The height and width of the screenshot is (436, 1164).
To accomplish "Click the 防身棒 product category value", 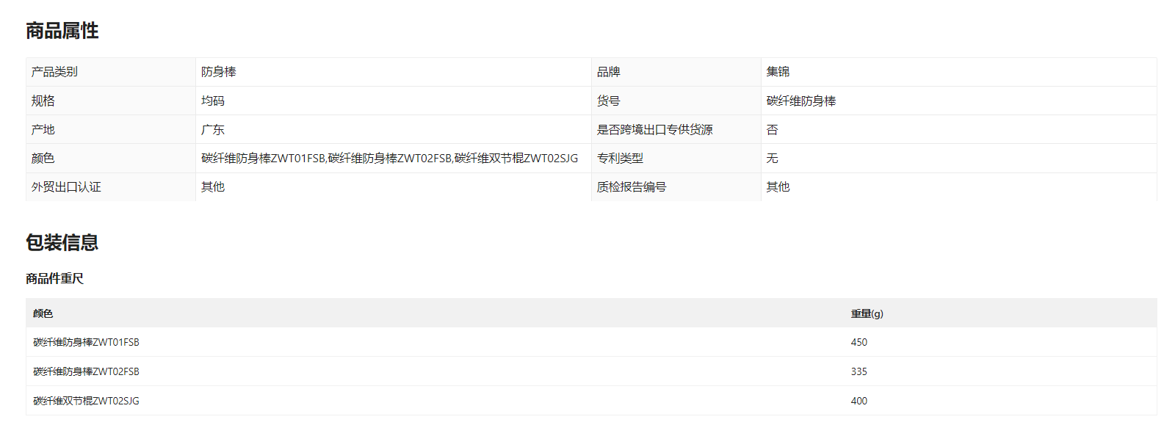I will (219, 72).
